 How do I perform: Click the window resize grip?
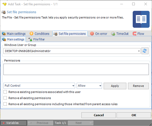[150, 124]
